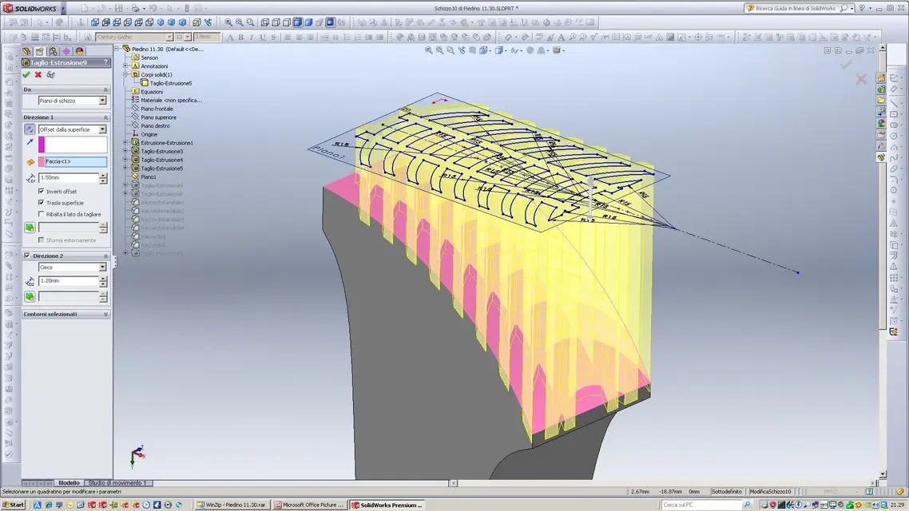Toggle the draft button in Direzione 2
The image size is (909, 511).
[x=30, y=297]
